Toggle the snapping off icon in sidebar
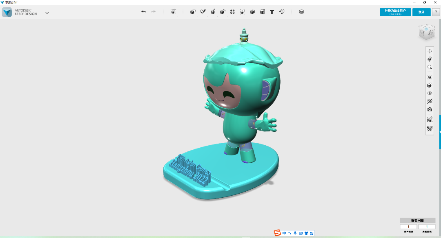This screenshot has width=441, height=238. [430, 129]
